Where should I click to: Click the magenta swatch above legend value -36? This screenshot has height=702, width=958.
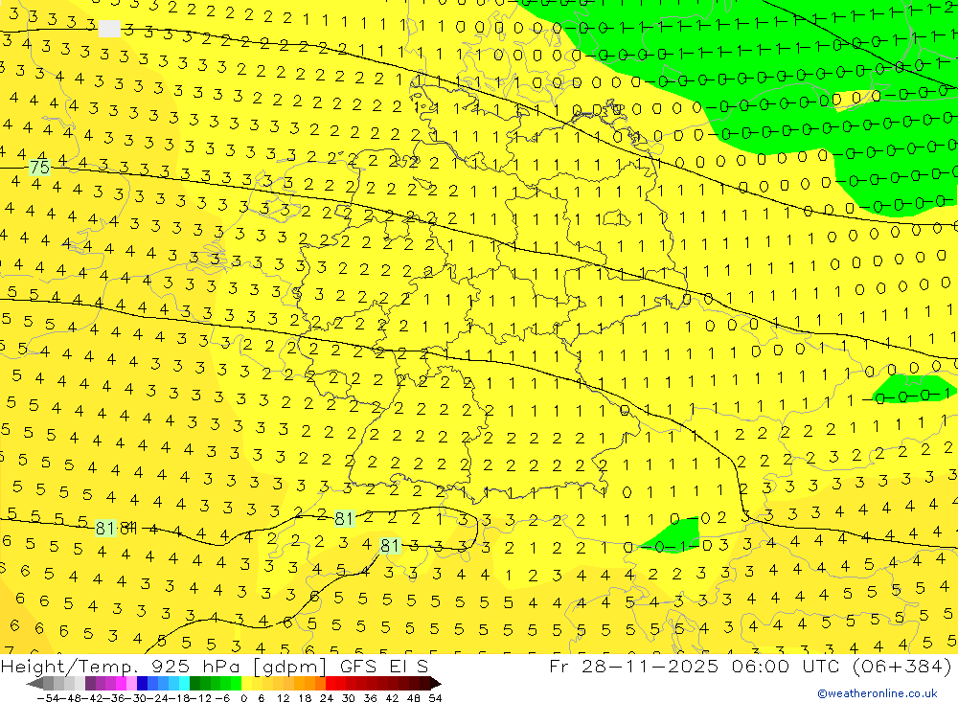point(121,683)
